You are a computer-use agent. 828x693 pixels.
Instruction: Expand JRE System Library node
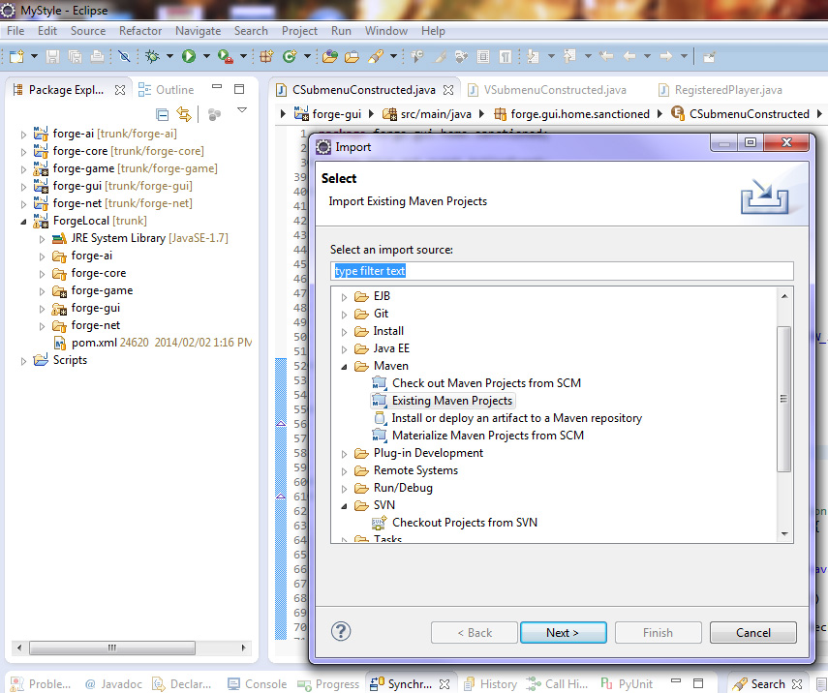(x=42, y=239)
